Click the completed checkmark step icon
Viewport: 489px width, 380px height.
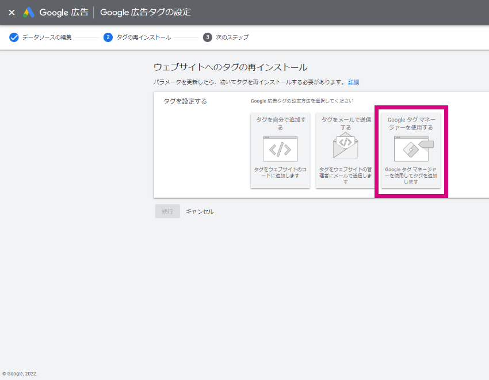pos(14,37)
